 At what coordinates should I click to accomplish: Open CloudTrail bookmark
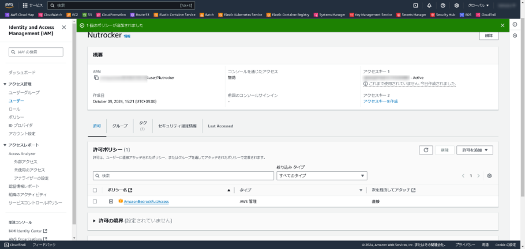click(x=486, y=15)
